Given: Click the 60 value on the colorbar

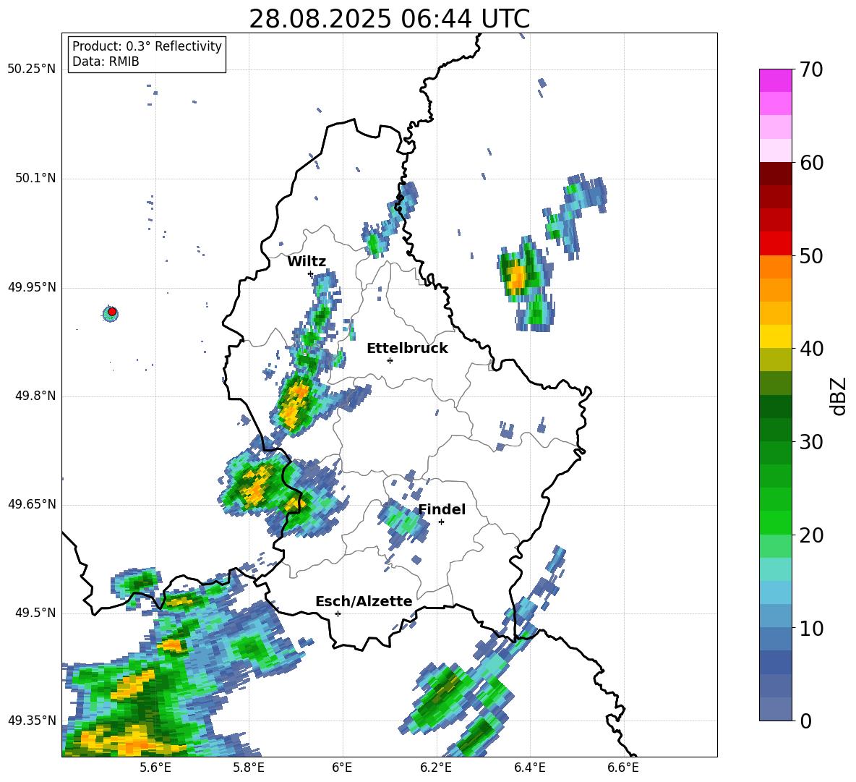Looking at the screenshot, I should pyautogui.click(x=811, y=163).
